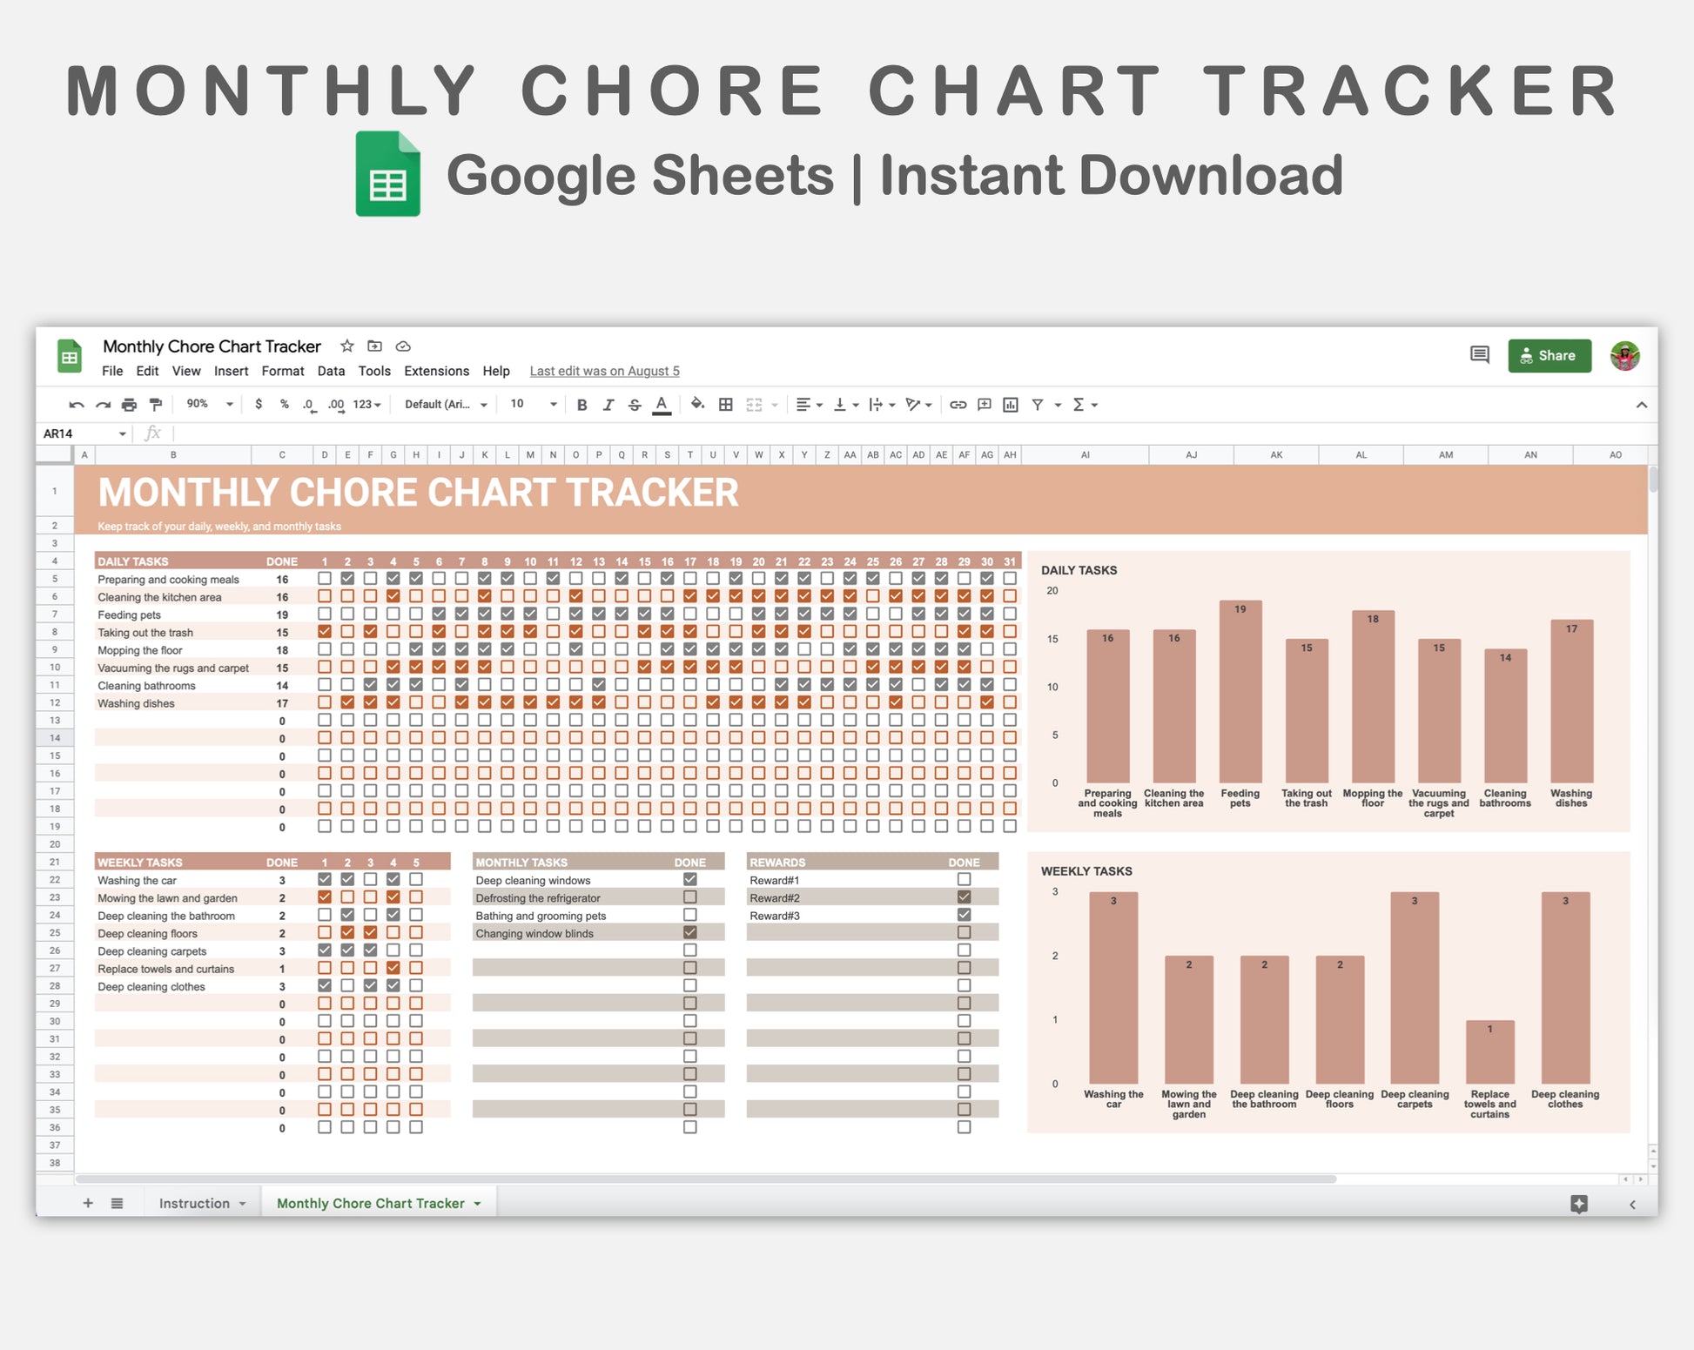Screen dimensions: 1694x1350
Task: Click the paint format icon
Action: [156, 405]
